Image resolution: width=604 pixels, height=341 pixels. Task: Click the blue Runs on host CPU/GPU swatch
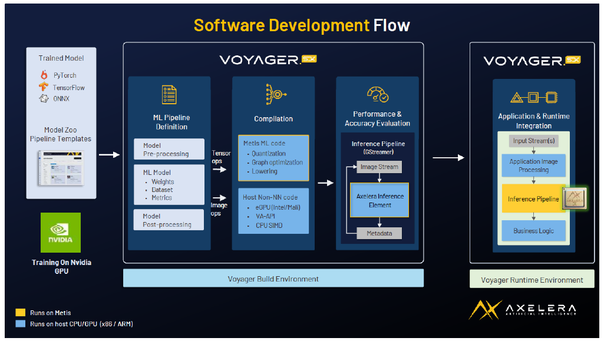coord(21,323)
